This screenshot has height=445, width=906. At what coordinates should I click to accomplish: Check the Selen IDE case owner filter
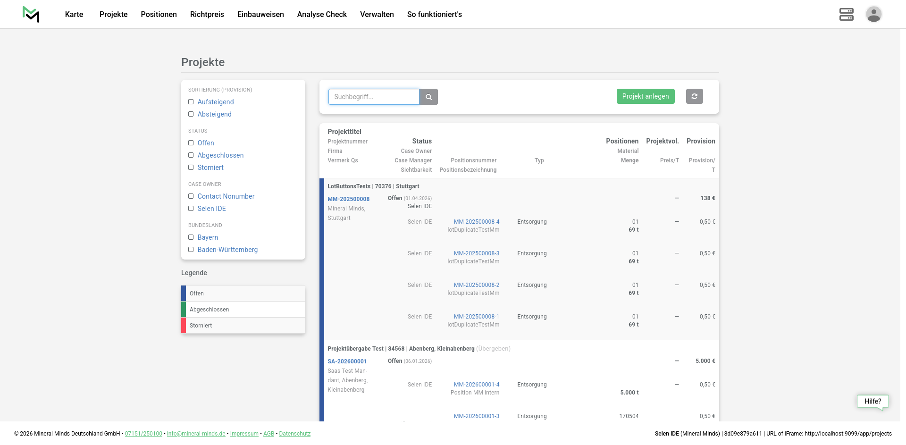(x=191, y=209)
